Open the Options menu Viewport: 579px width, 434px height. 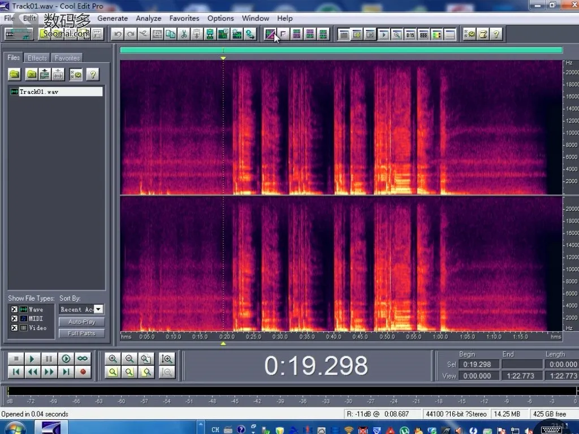221,18
